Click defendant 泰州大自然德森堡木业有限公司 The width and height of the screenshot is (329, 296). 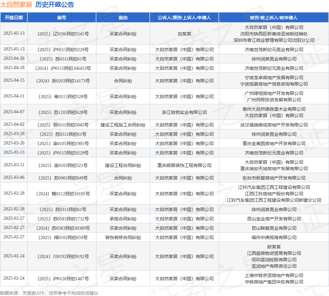[274, 109]
